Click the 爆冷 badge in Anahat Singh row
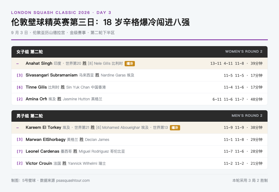 point(130,63)
